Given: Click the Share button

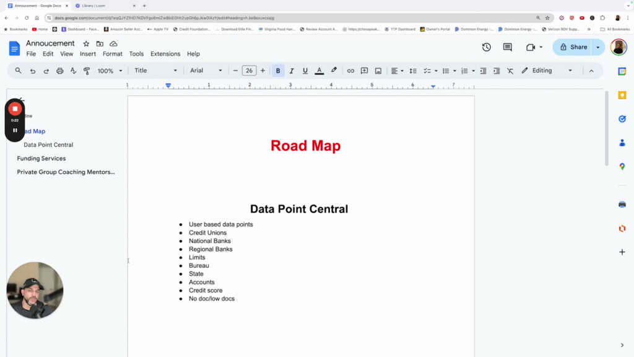Looking at the screenshot, I should (x=572, y=47).
